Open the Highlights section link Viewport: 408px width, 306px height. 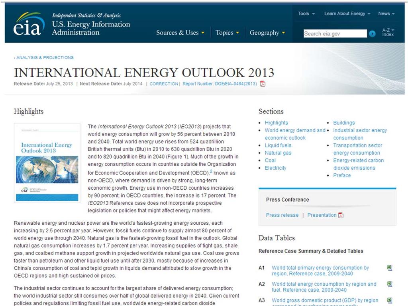[x=277, y=123]
